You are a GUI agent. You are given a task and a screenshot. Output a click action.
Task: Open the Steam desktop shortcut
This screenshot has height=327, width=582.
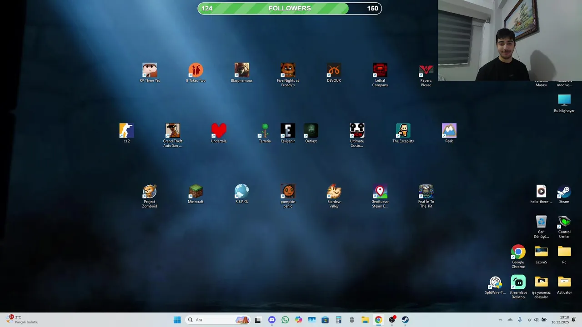[564, 194]
